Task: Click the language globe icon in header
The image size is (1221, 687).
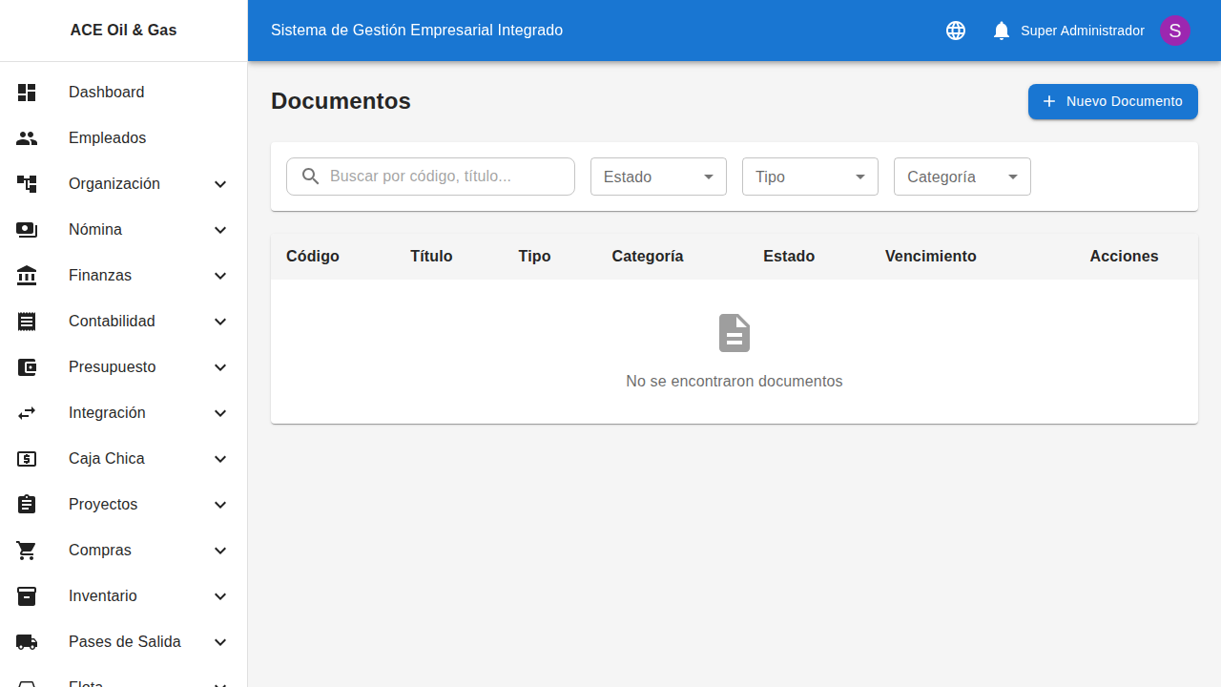Action: click(x=955, y=31)
